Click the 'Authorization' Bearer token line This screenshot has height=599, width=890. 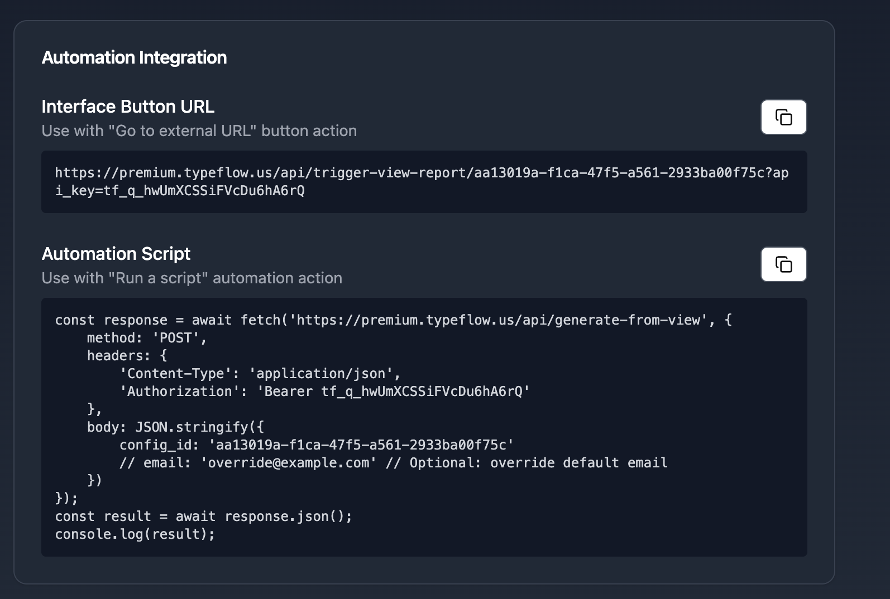coord(324,392)
